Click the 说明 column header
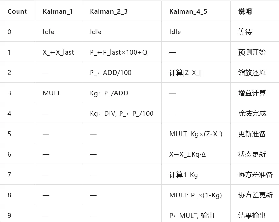Image resolution: width=279 pixels, height=222 pixels. (x=245, y=11)
